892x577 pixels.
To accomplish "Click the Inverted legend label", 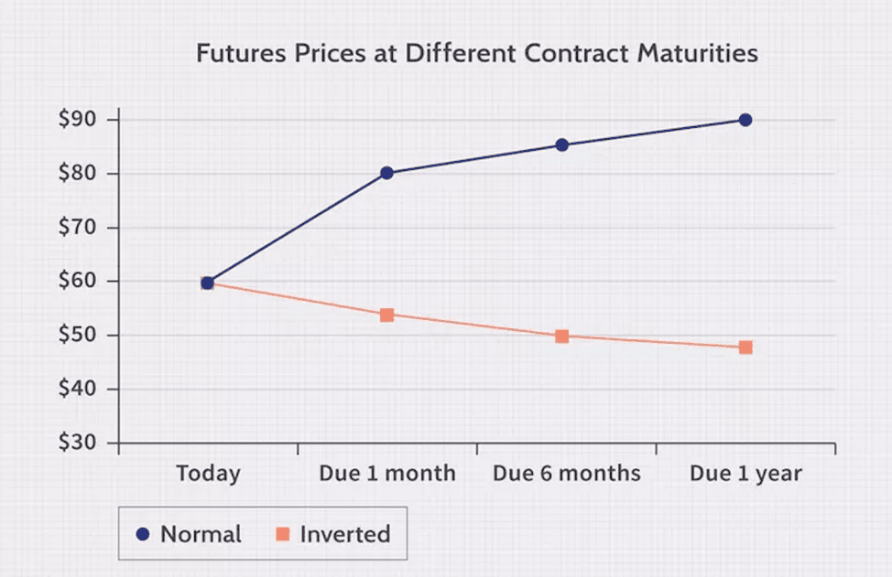I will pyautogui.click(x=344, y=534).
